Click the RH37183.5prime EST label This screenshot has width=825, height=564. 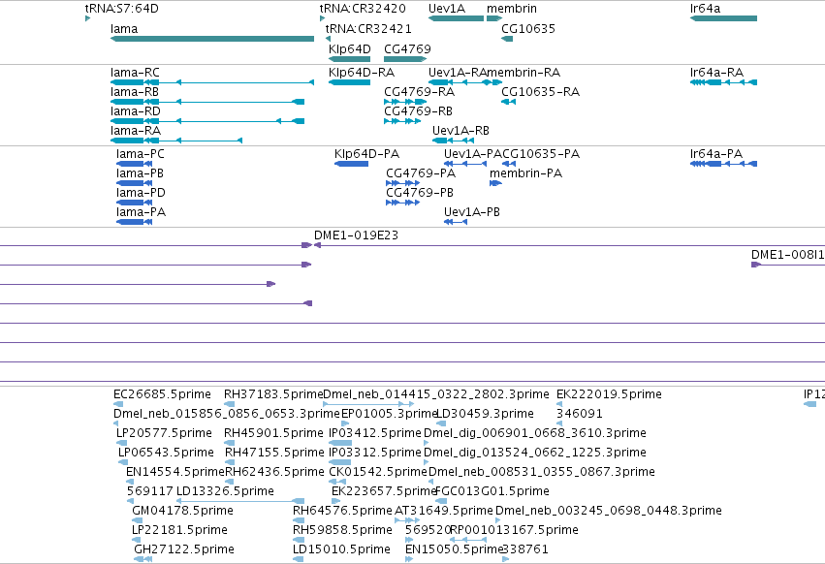tap(273, 394)
